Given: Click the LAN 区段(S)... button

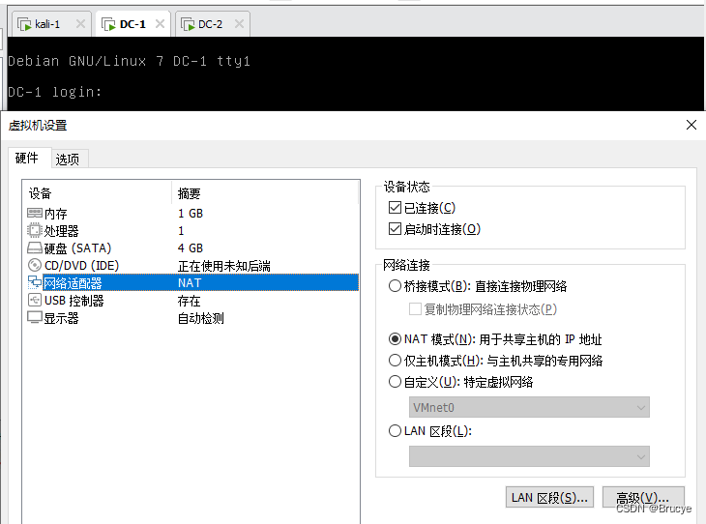Looking at the screenshot, I should point(549,497).
